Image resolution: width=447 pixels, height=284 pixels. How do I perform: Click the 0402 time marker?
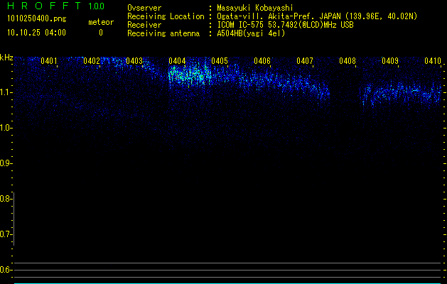click(x=92, y=61)
